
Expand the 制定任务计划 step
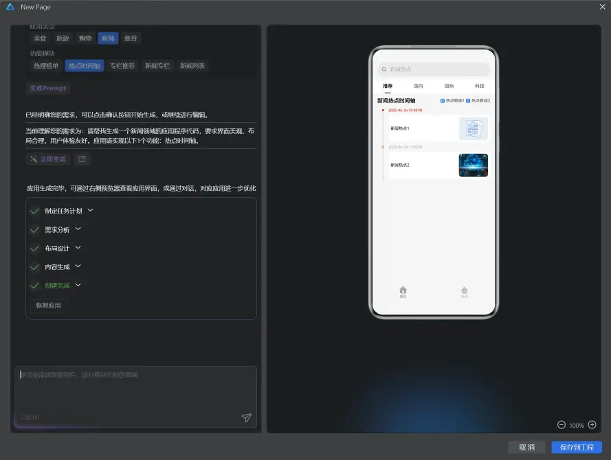pos(91,210)
